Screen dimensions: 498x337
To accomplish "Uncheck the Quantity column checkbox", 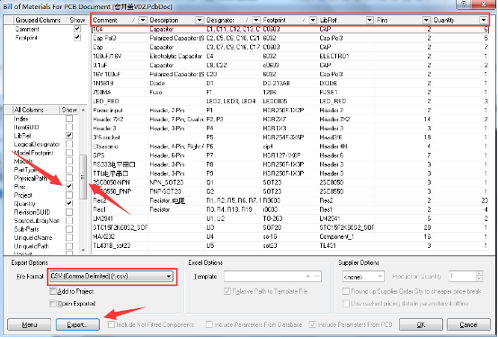I will coord(69,204).
